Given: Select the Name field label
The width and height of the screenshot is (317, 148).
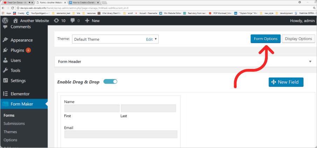Looking at the screenshot, I should tap(69, 102).
